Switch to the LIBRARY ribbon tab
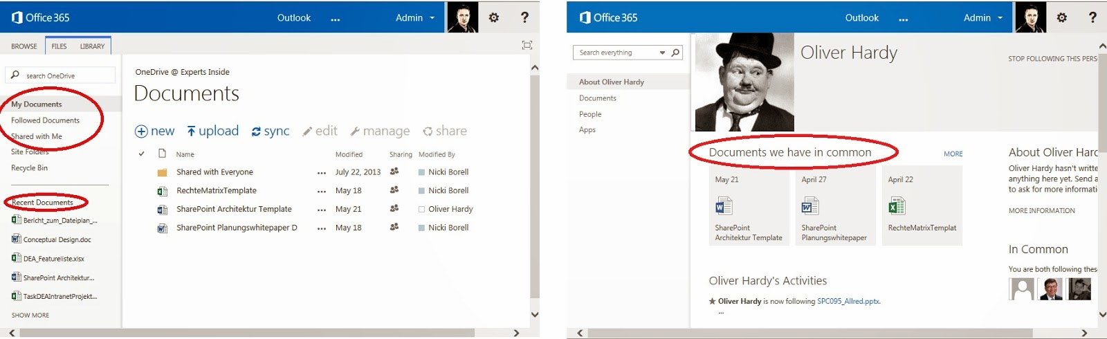This screenshot has width=1107, height=339. pos(92,46)
